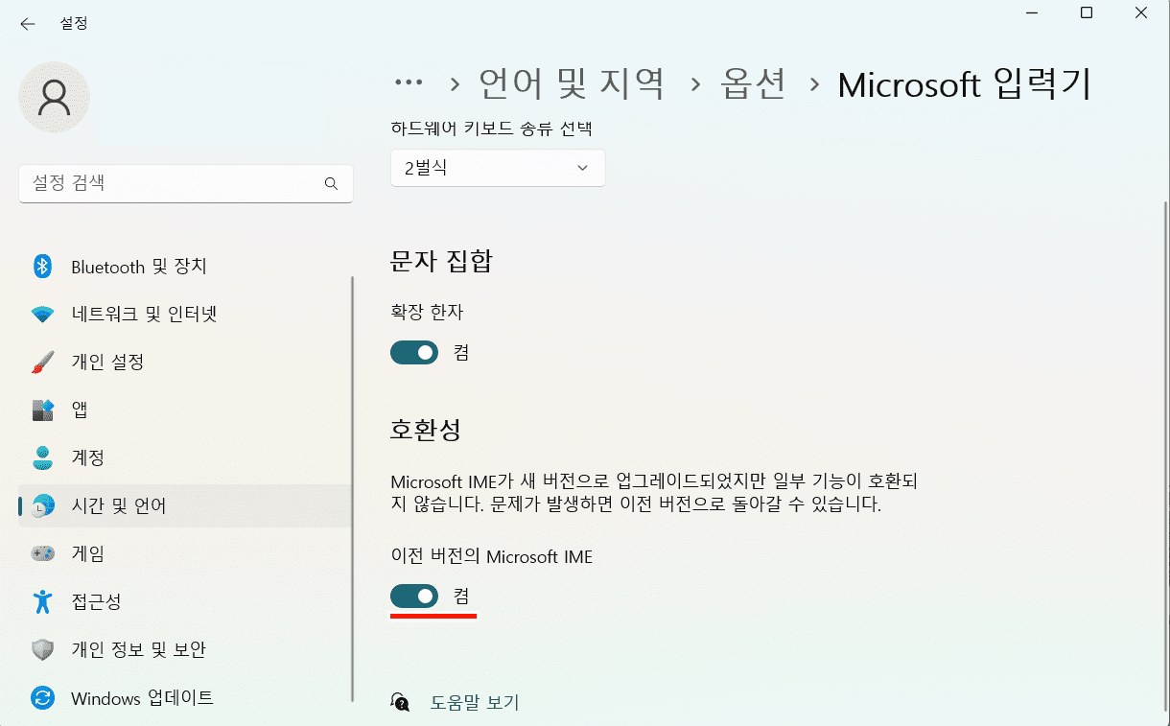
Task: Go to 언어 및 지역 breadcrumb
Action: click(x=572, y=84)
